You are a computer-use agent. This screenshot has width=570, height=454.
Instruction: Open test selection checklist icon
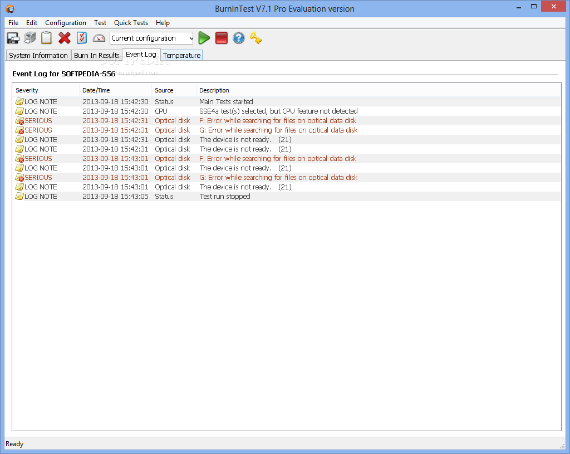pyautogui.click(x=82, y=38)
